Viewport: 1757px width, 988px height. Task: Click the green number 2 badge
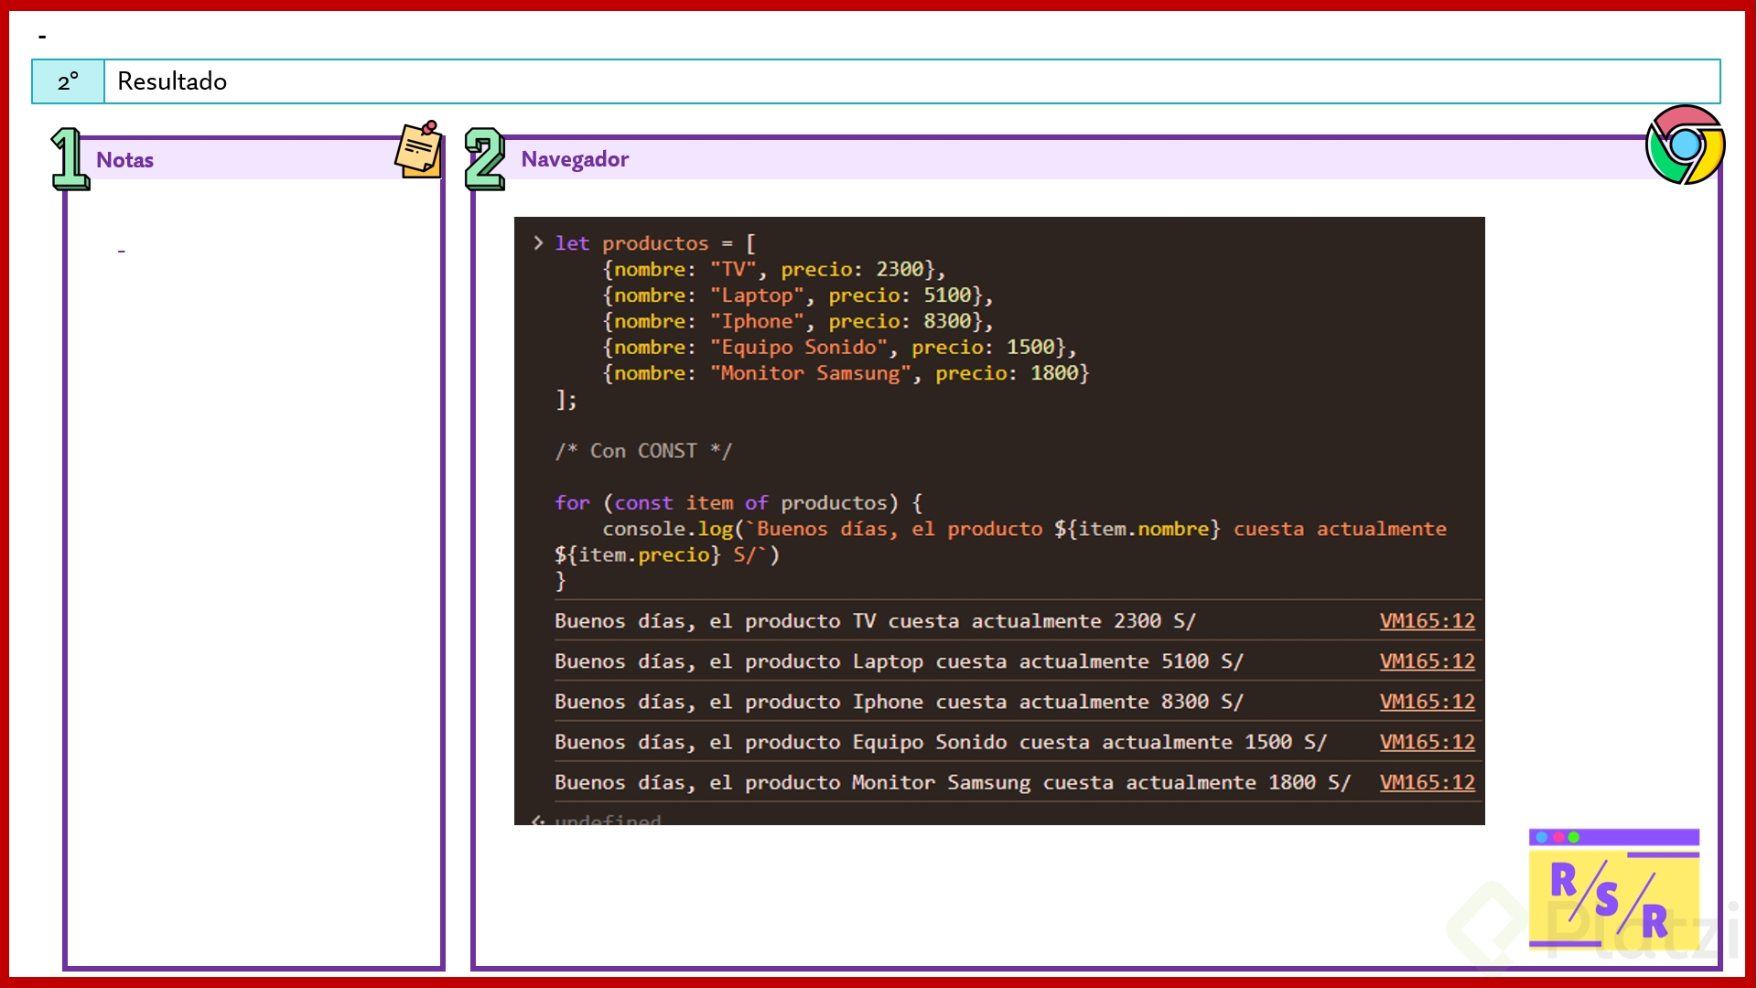(x=484, y=159)
